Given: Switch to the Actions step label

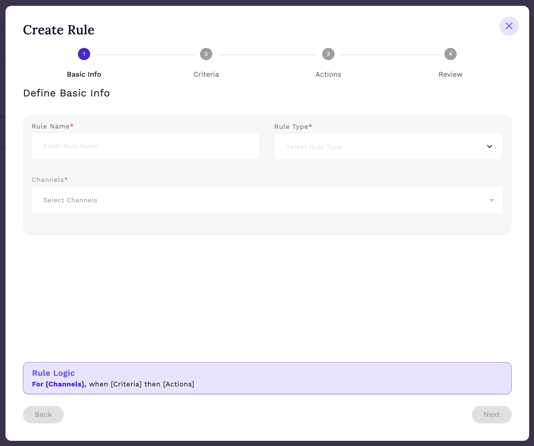Looking at the screenshot, I should point(328,74).
